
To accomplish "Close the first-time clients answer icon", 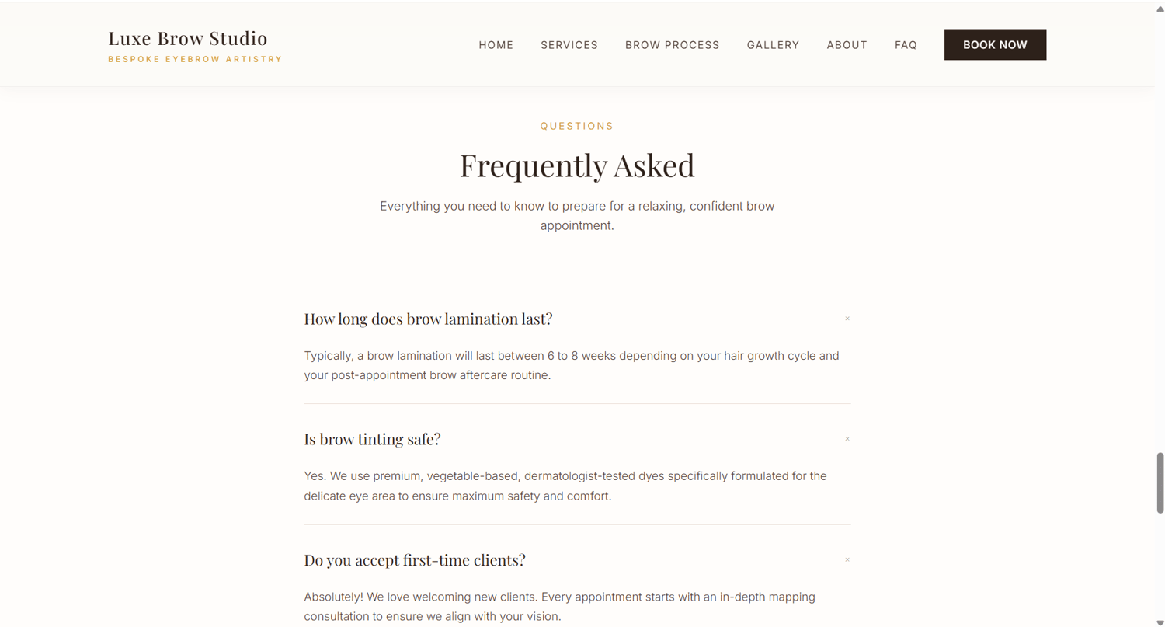I will (x=847, y=560).
